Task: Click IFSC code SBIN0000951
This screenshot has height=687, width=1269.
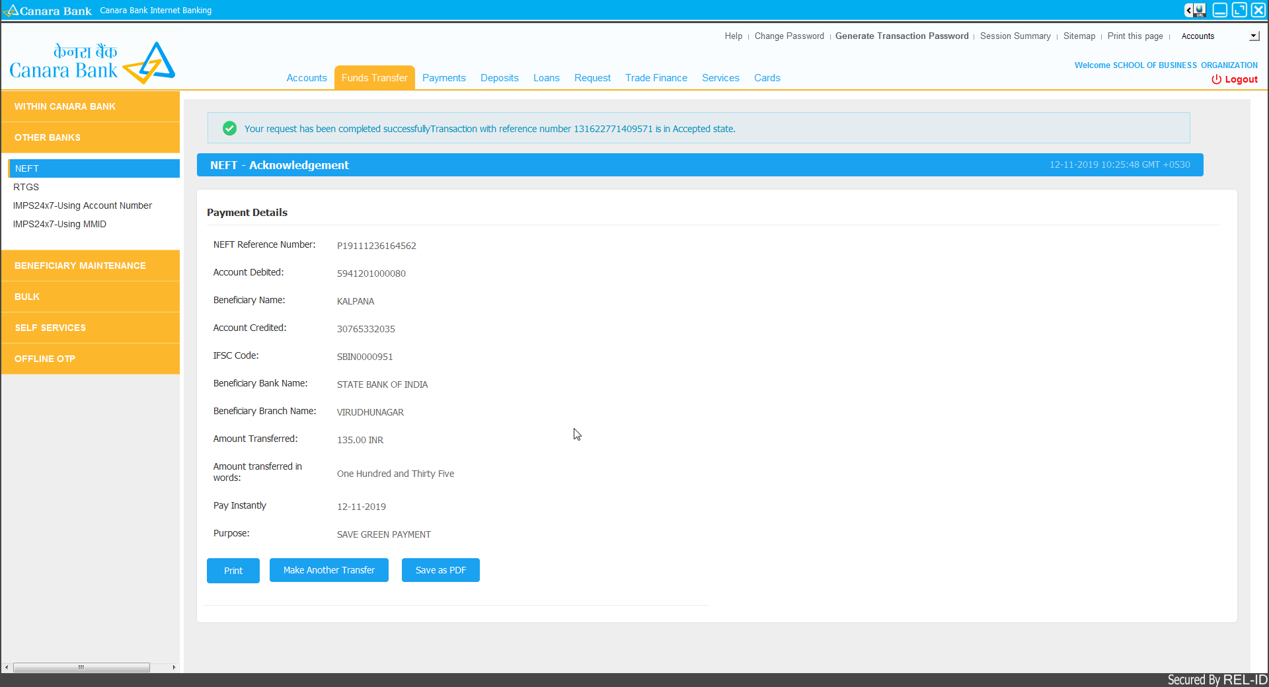Action: (x=365, y=357)
